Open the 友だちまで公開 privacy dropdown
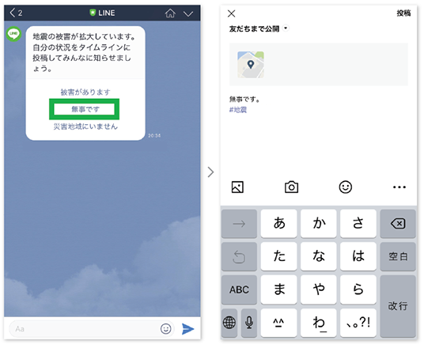Screen dimensions: 424x344 [259, 28]
